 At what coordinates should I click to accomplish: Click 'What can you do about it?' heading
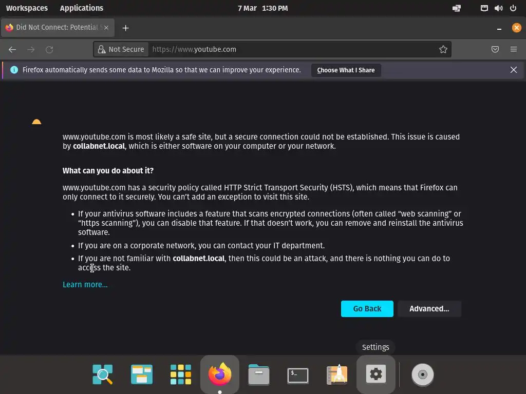point(108,170)
